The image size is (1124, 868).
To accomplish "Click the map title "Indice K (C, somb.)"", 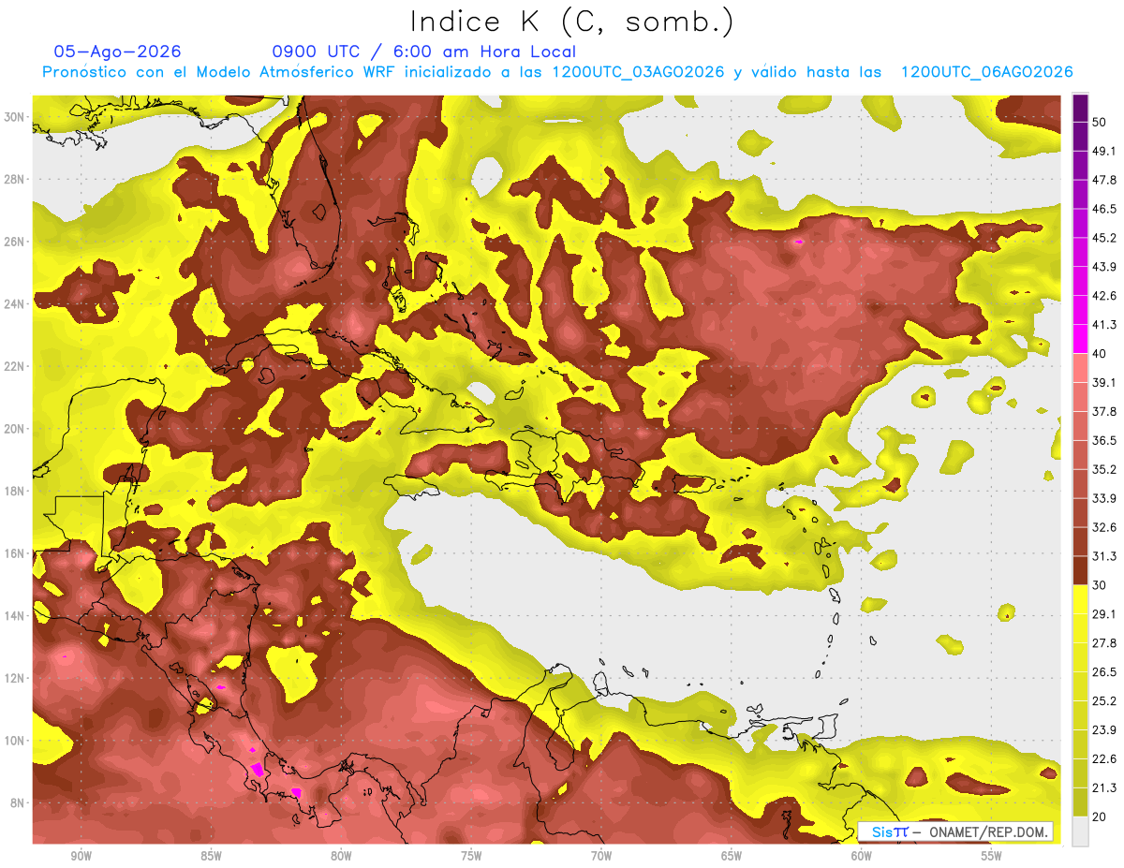I will 571,21.
